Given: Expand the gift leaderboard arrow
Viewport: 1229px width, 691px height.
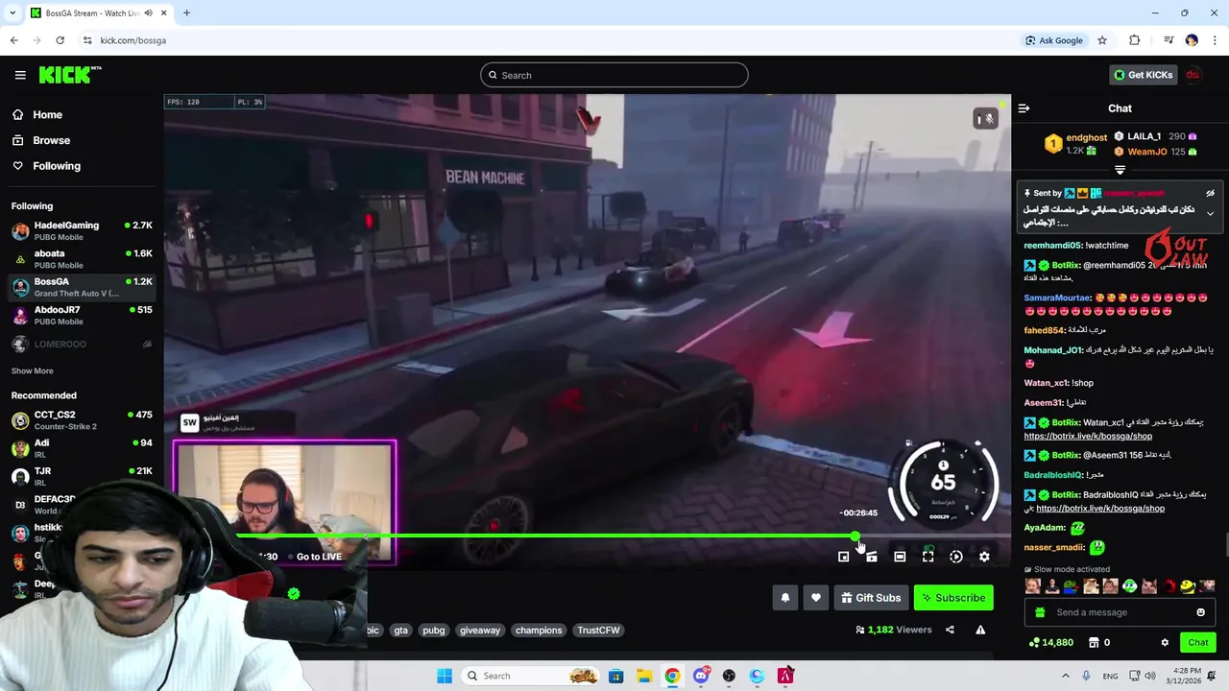Looking at the screenshot, I should click(1120, 170).
